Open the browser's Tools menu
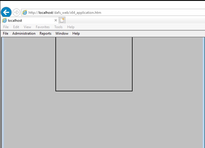Viewport: 205px width, 148px height. pos(58,27)
